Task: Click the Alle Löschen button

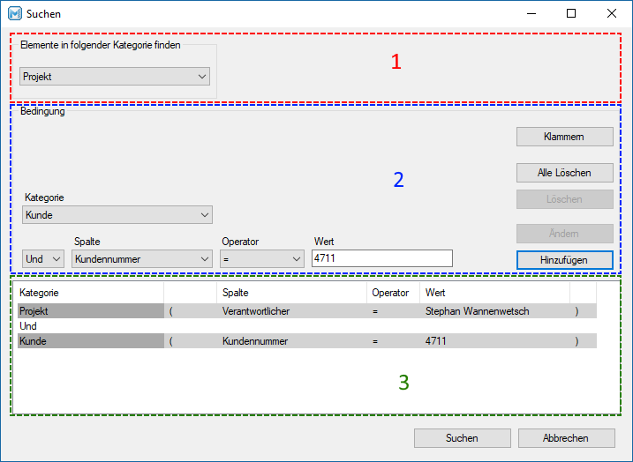Action: (x=564, y=173)
